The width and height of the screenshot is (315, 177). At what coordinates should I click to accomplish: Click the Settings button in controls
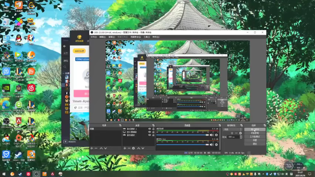(x=255, y=140)
